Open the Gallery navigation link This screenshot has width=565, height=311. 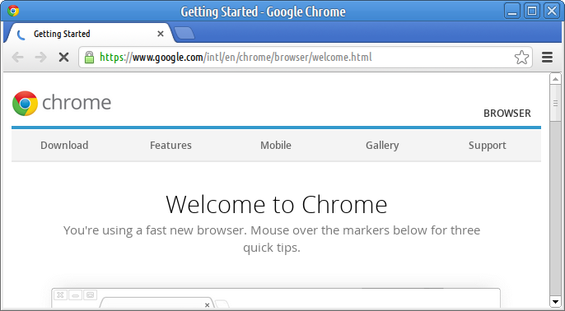pos(382,146)
